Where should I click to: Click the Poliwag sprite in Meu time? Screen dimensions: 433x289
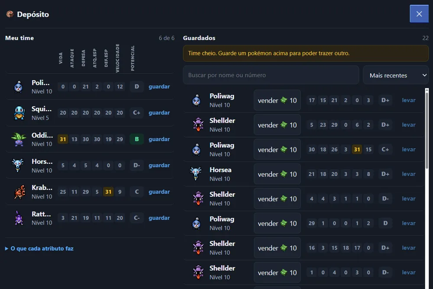coord(19,87)
